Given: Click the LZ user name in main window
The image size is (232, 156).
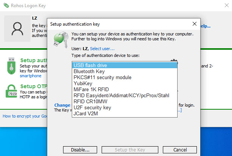Looking at the screenshot, I should pos(34,18).
